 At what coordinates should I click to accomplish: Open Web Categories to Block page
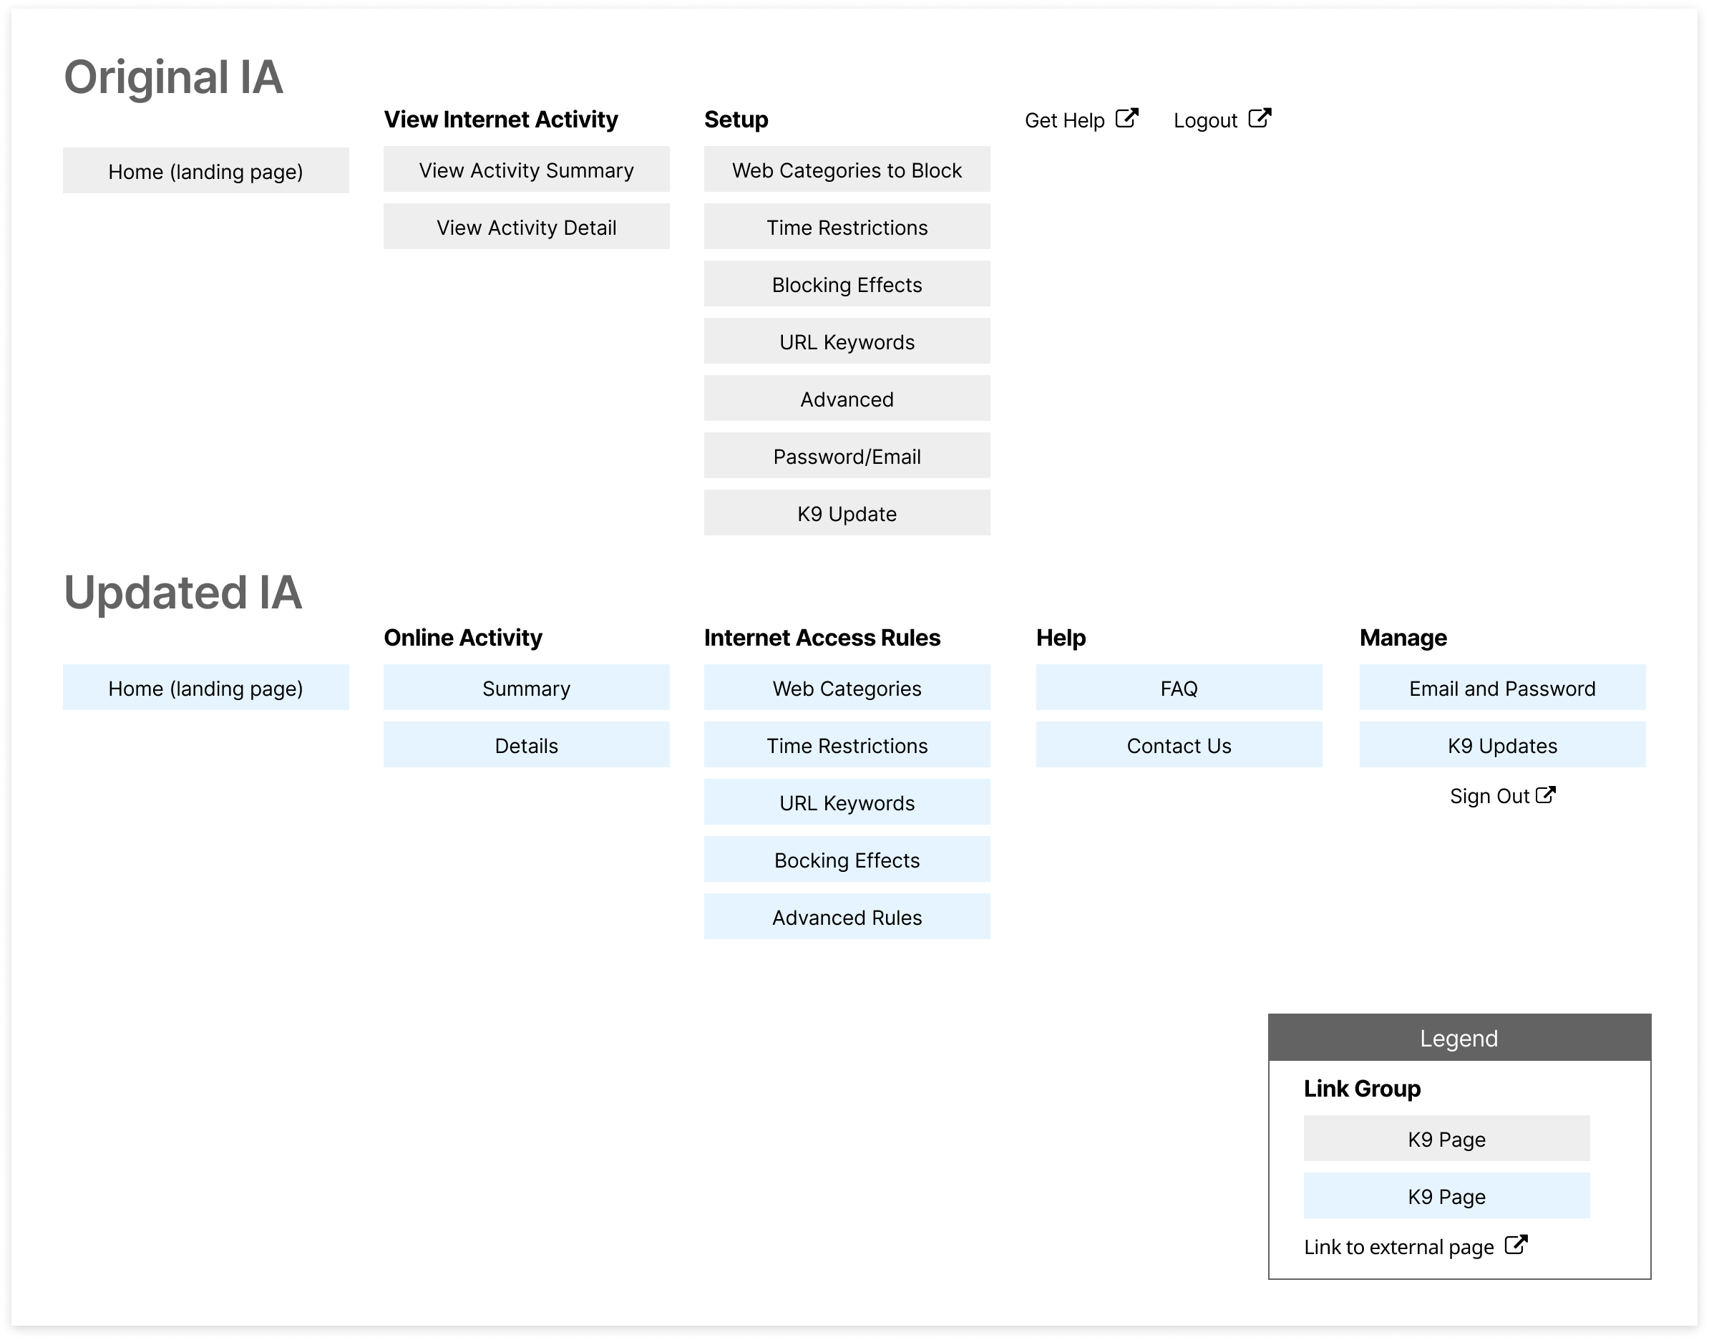pos(846,170)
